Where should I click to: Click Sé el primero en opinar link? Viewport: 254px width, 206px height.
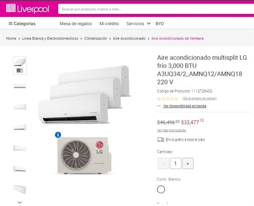[199, 99]
